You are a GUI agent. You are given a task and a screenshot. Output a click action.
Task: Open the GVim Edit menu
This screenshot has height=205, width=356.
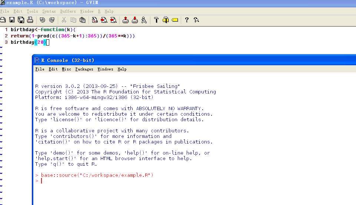[18, 11]
